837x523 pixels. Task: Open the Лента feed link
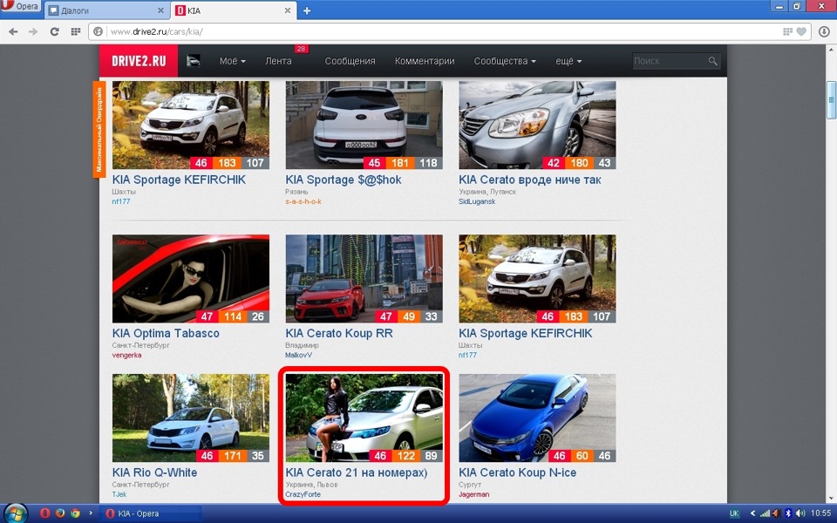278,61
